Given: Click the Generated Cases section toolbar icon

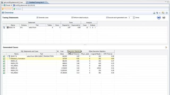Looking at the screenshot, I should (x=166, y=47).
